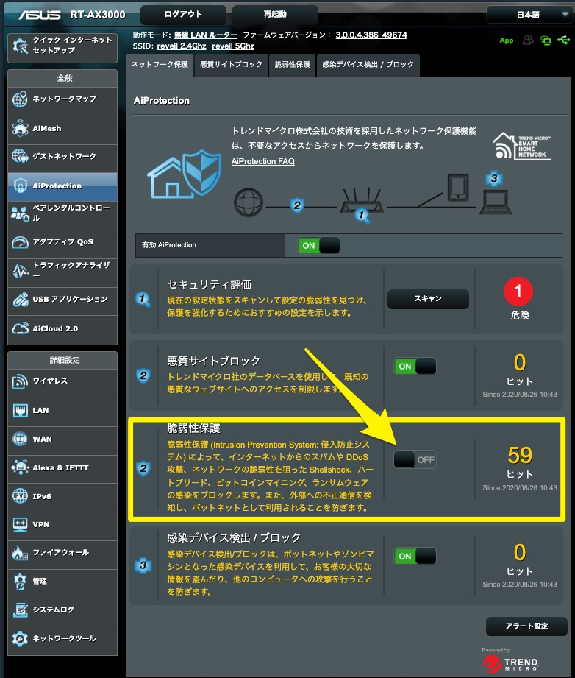Click the AiCloud 2.0 cloud icon
Viewport: 575px width, 678px height.
[x=20, y=328]
